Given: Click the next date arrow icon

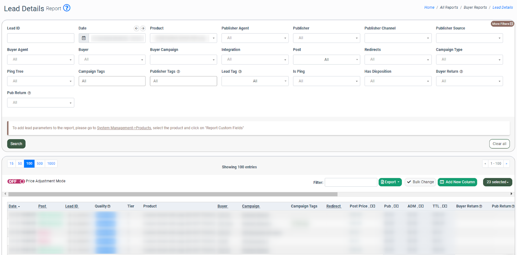Looking at the screenshot, I should [143, 28].
